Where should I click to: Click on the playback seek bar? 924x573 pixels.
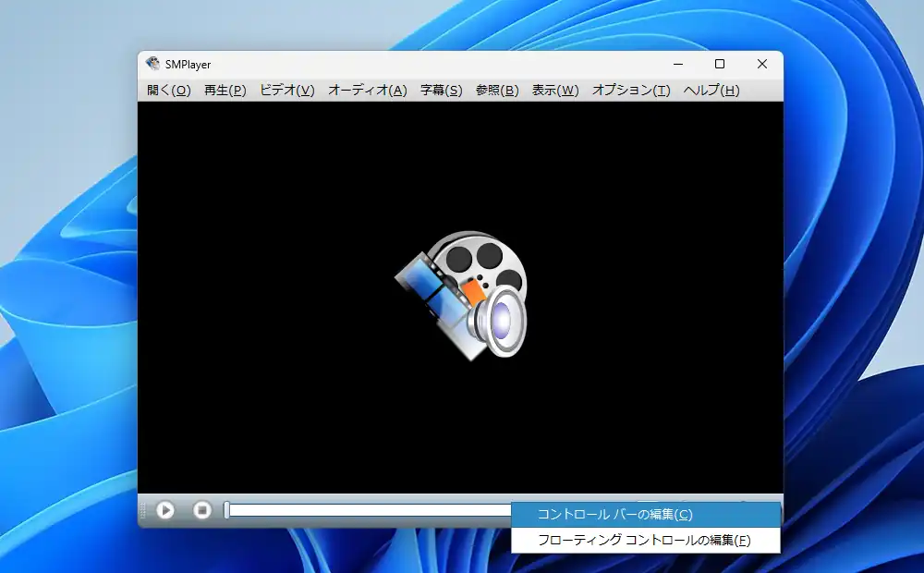click(370, 510)
